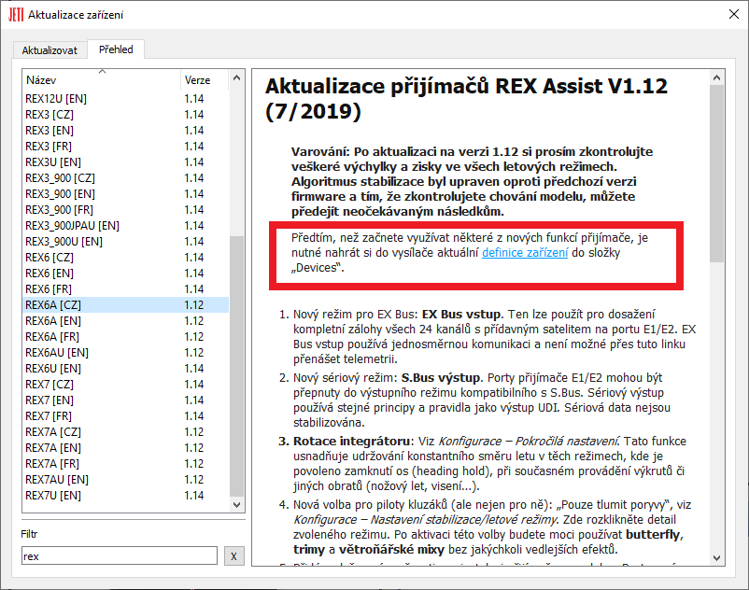
Task: Click the bold 'Rotace integrátoru' text
Action: pyautogui.click(x=351, y=441)
